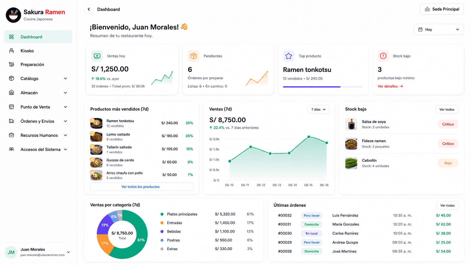The width and height of the screenshot is (471, 265).
Task: Expand the Almacén menu chevron
Action: click(x=65, y=93)
